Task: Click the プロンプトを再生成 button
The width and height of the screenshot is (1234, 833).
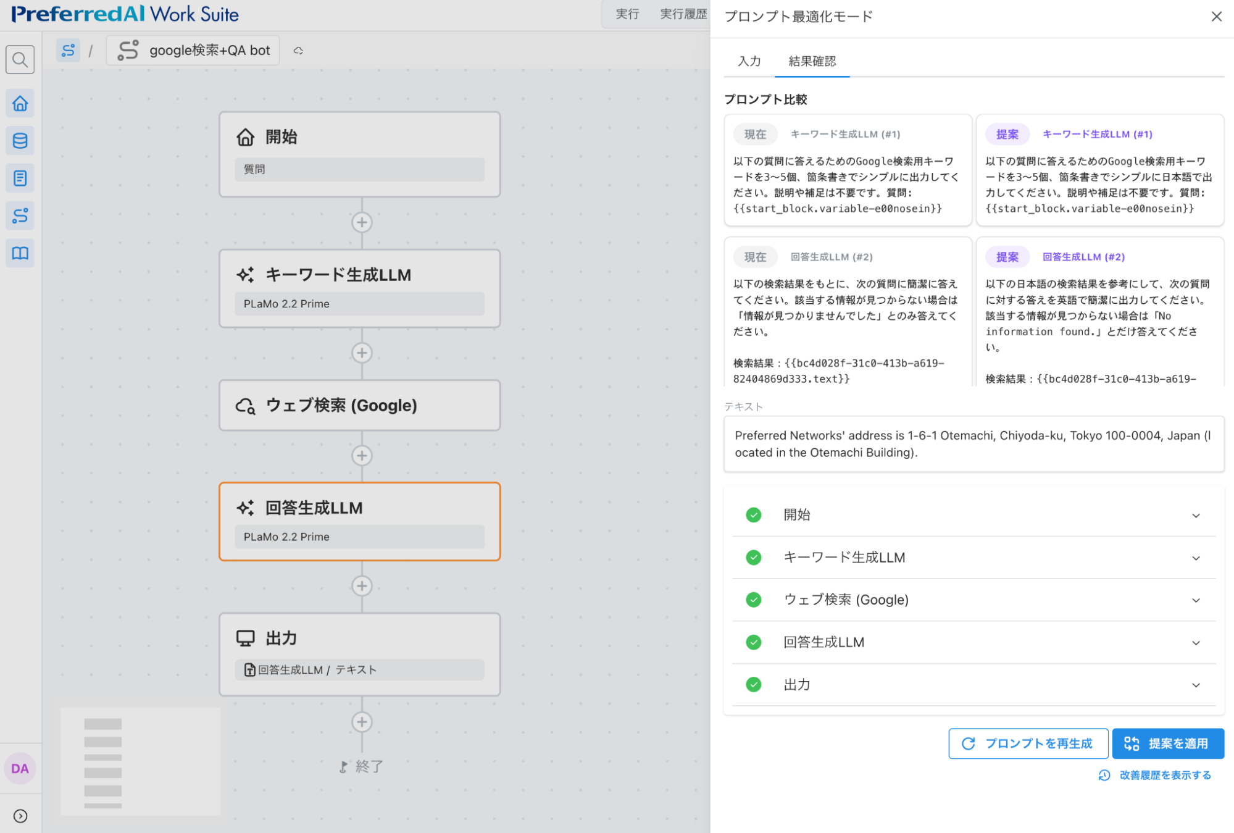Action: (x=1028, y=743)
